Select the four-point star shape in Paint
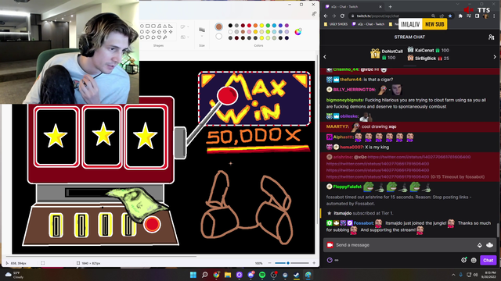Screen dimensions: 501x281 (171, 32)
